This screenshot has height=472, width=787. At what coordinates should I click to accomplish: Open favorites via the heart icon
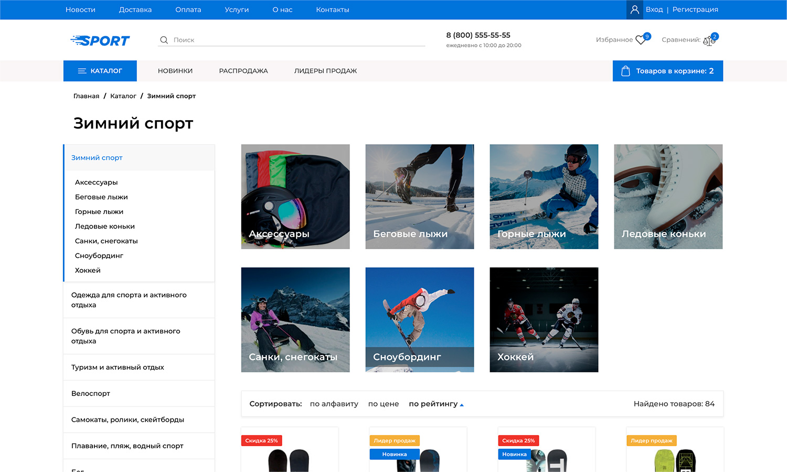point(641,40)
